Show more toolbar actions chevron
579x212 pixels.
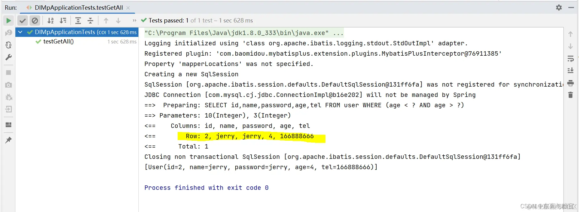coord(134,21)
